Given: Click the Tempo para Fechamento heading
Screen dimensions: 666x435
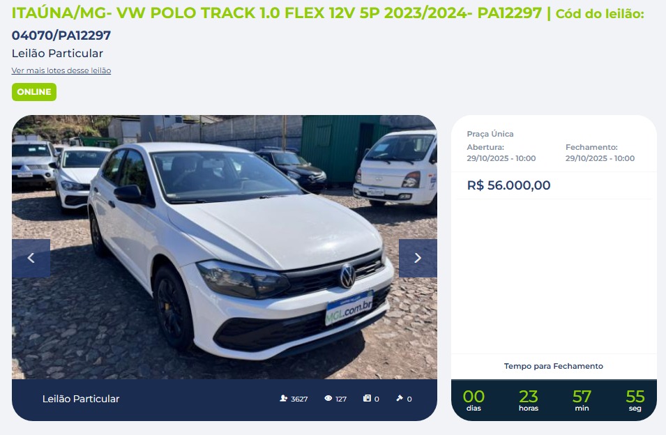Looking at the screenshot, I should point(554,366).
